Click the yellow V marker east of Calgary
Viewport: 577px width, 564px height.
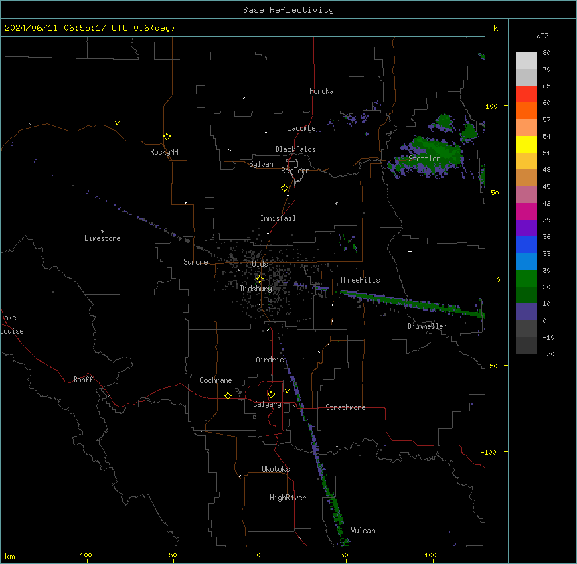(x=287, y=391)
